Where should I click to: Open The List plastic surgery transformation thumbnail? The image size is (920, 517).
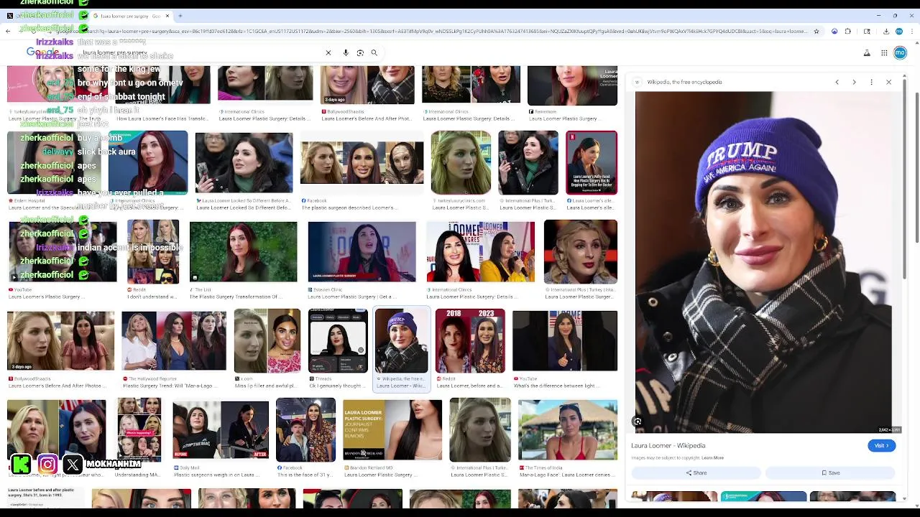(243, 251)
